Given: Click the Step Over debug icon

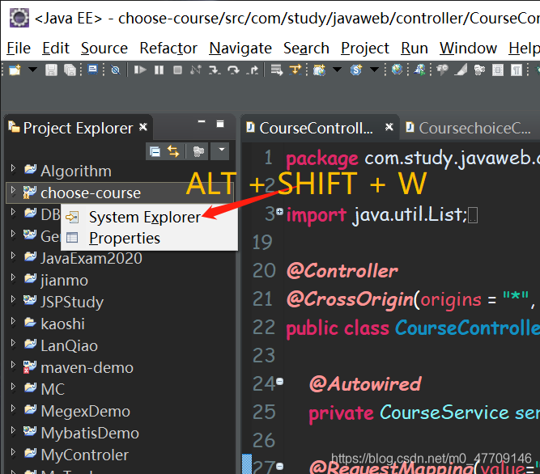Looking at the screenshot, I should click(233, 70).
